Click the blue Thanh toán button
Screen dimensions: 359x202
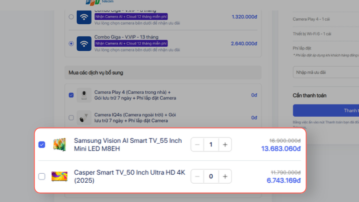[x=326, y=110]
